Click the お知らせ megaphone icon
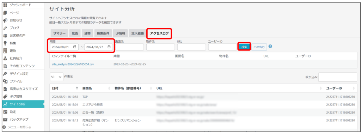The height and width of the screenshot is (133, 361). coord(5,20)
